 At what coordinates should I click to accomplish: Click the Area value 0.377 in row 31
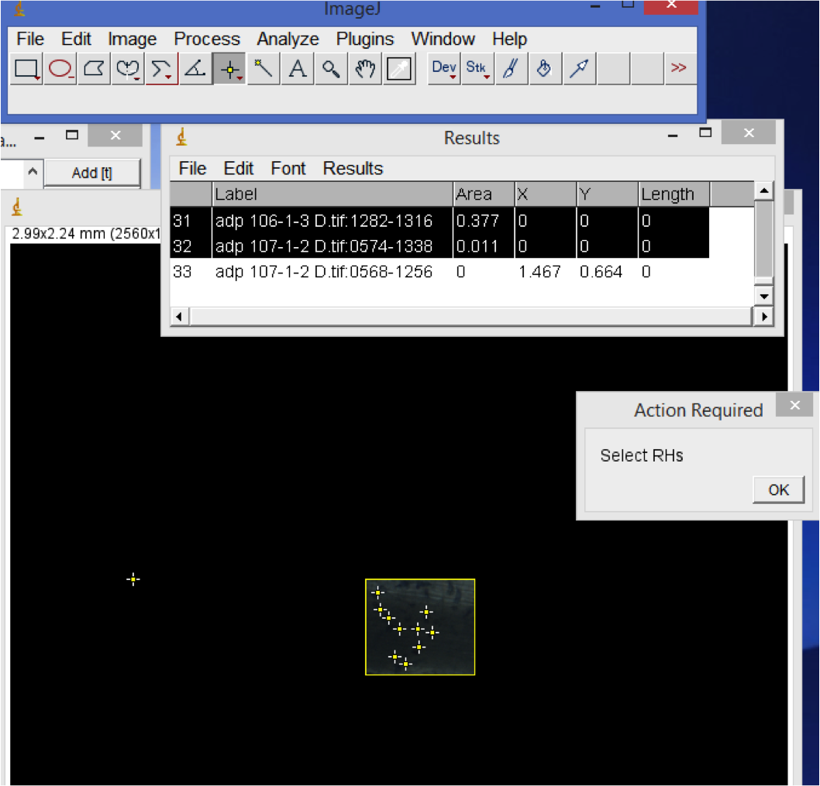click(x=477, y=221)
